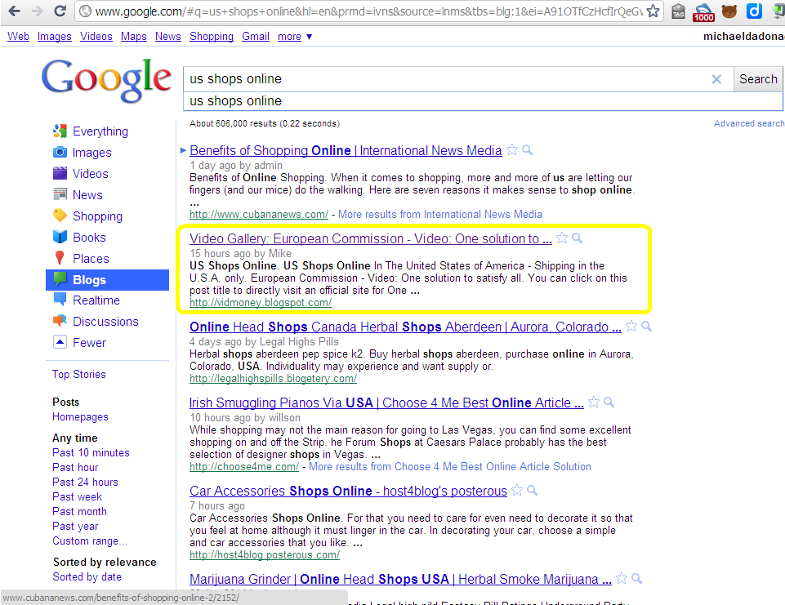785x605 pixels.
Task: Open Top Stories link
Action: (x=79, y=374)
